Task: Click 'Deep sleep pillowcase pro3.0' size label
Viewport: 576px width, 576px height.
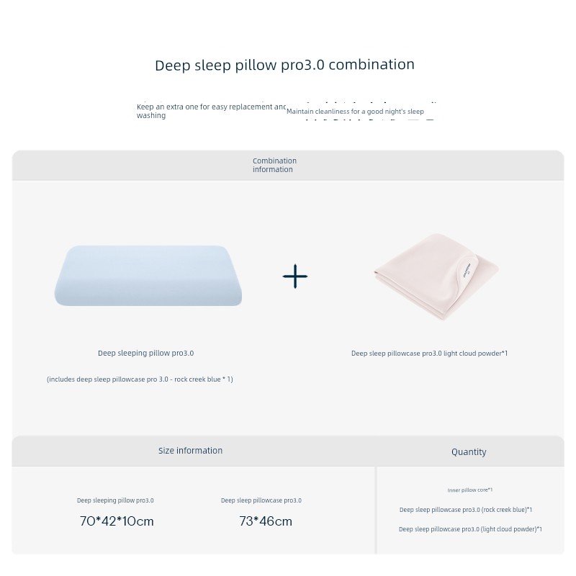Action: [x=261, y=500]
